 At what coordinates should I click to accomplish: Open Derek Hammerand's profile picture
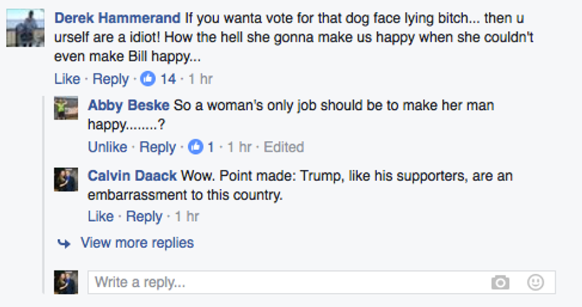click(25, 27)
